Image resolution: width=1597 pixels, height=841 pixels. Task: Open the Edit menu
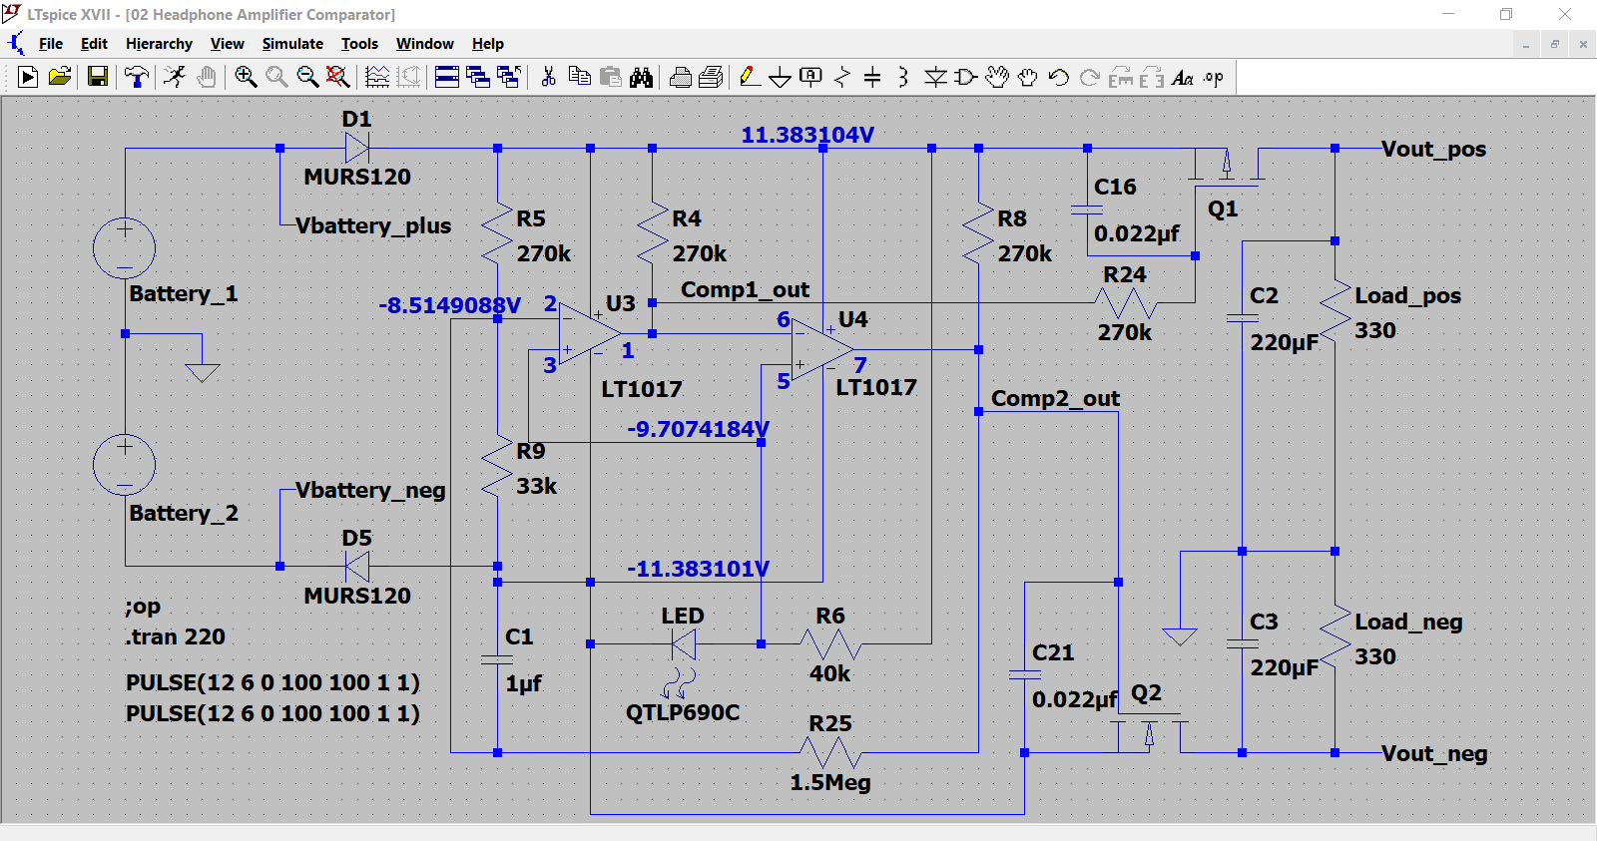point(94,44)
